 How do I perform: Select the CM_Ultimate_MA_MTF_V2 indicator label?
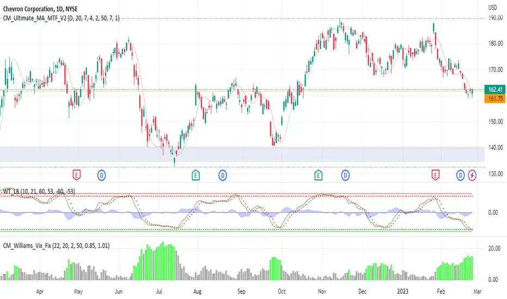(61, 18)
